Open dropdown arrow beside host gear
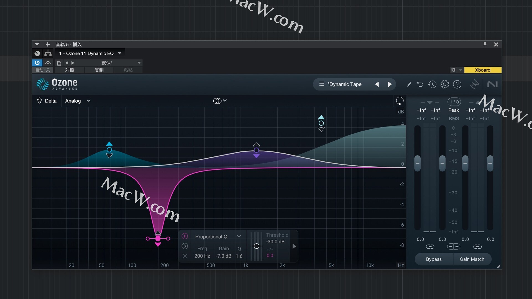Viewport: 532px width, 299px height. (x=461, y=70)
